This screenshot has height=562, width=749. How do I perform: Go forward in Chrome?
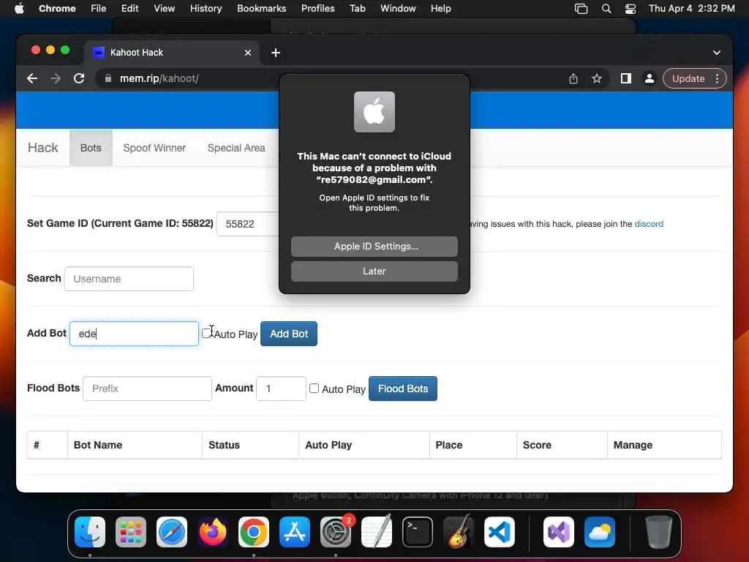[x=56, y=78]
